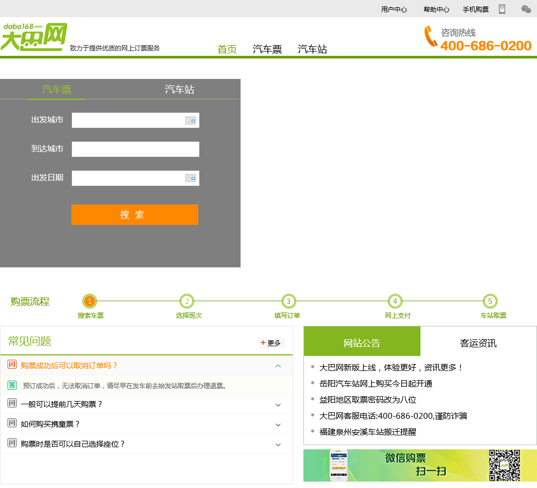The width and height of the screenshot is (537, 488).
Task: Click the green 答 answer icon
Action: click(x=12, y=385)
